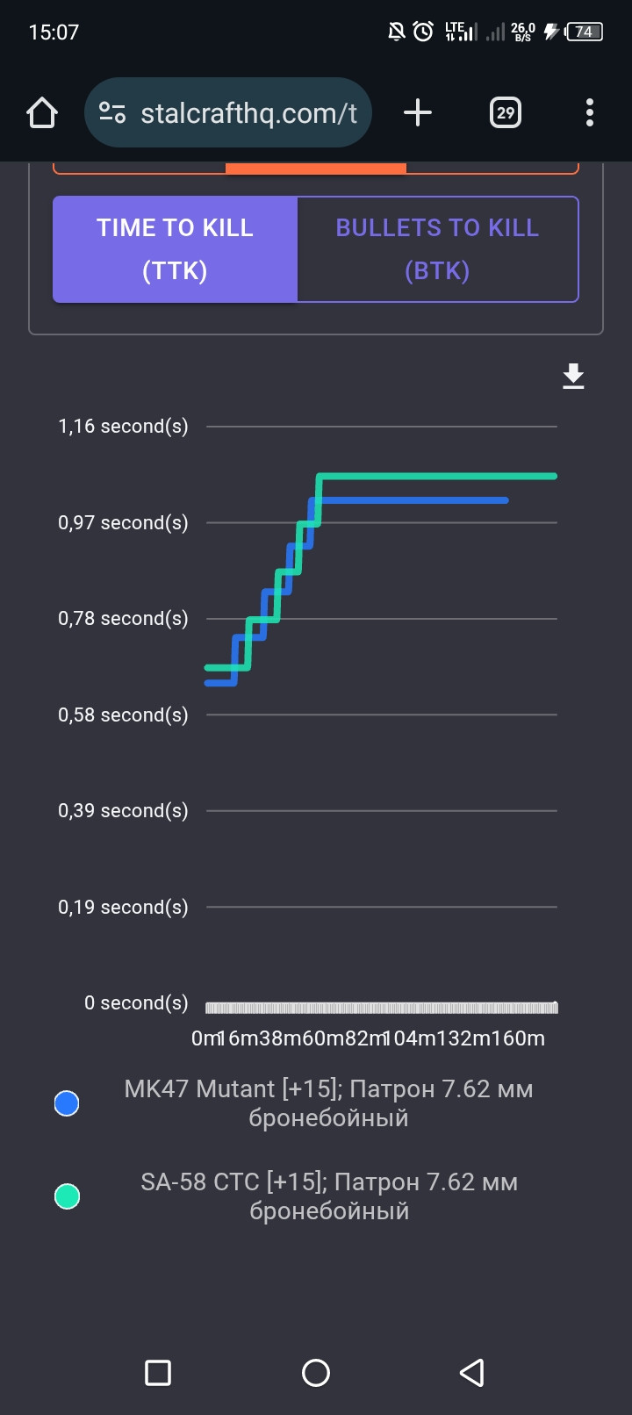The height and width of the screenshot is (1415, 632).
Task: Switch to Bullets to Kill (BTK) tab
Action: point(437,249)
